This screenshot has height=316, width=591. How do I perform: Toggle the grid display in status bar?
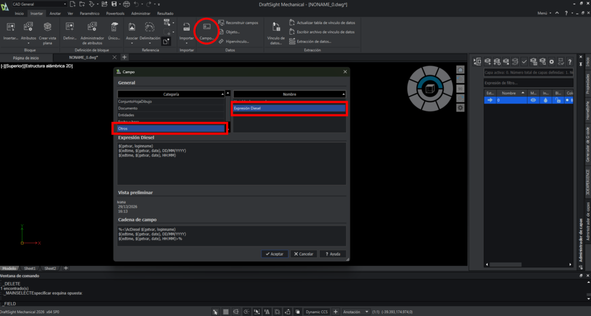[x=226, y=312]
